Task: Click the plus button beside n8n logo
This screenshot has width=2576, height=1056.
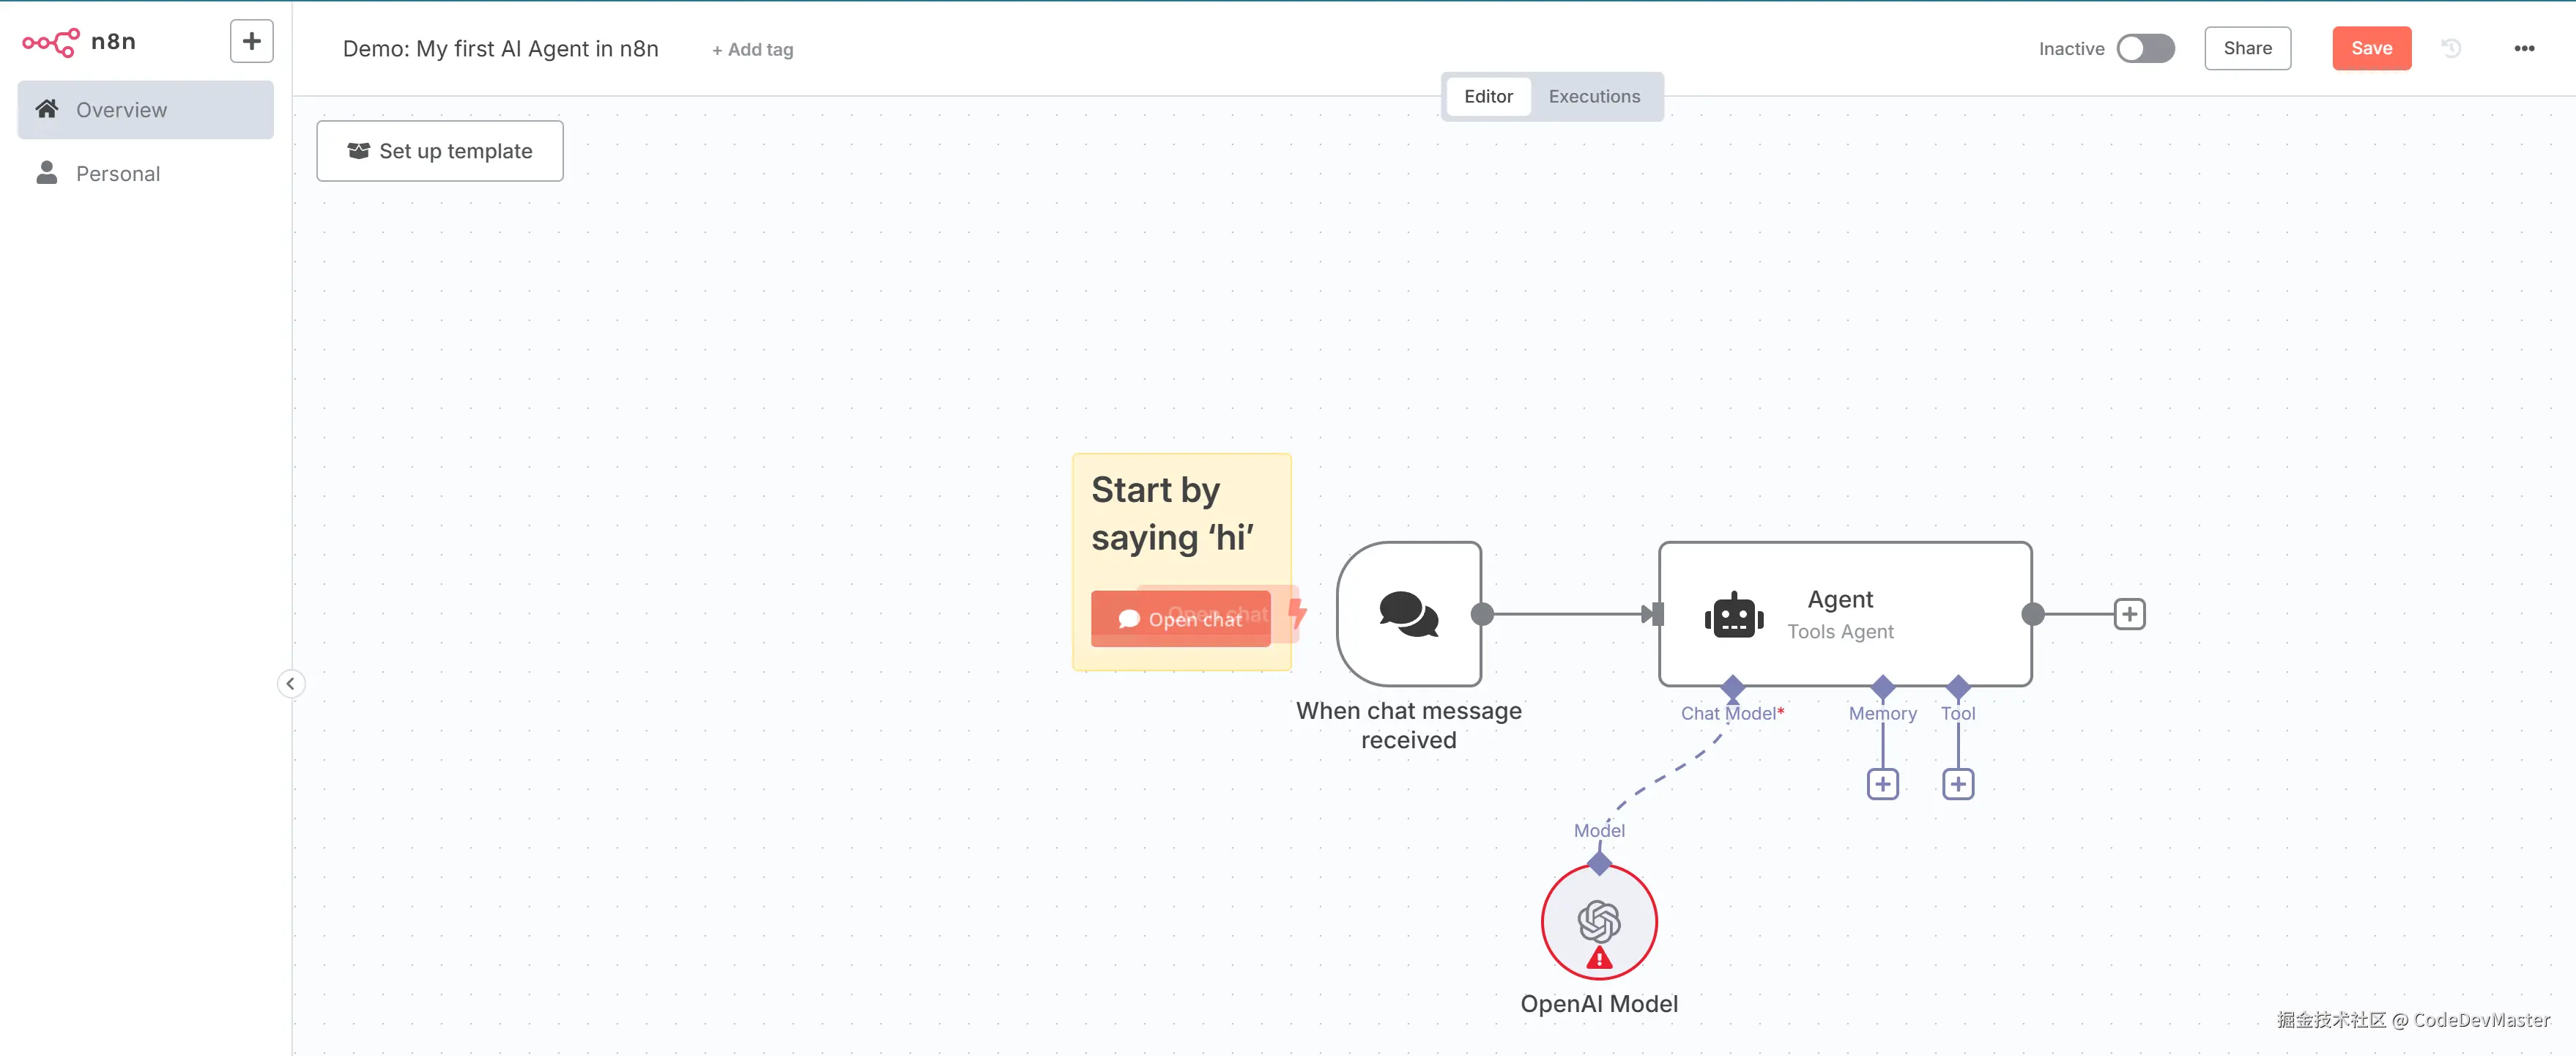Action: pos(251,42)
